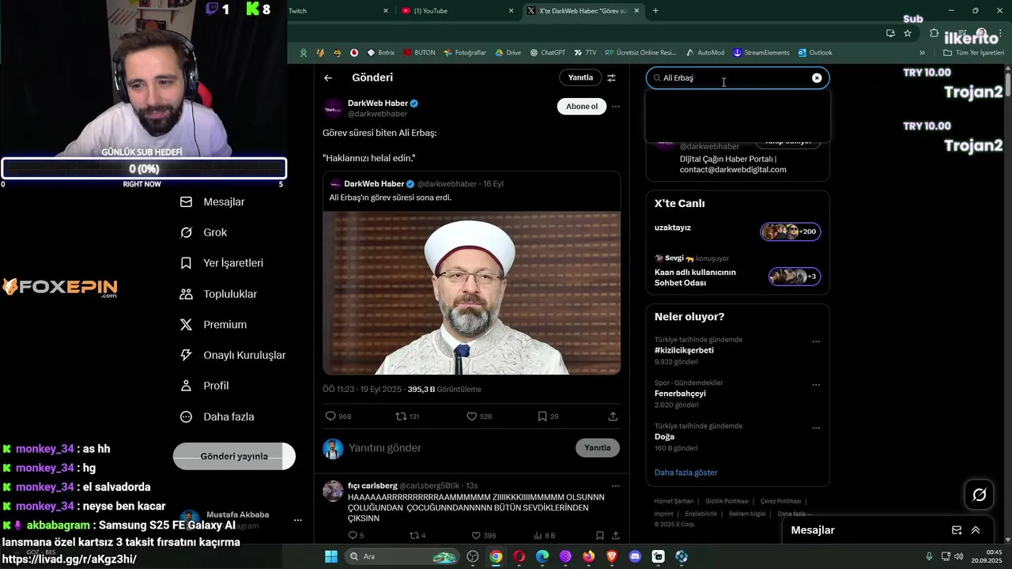Open Brave browser from the taskbar
This screenshot has height=569, width=1012.
(x=611, y=556)
